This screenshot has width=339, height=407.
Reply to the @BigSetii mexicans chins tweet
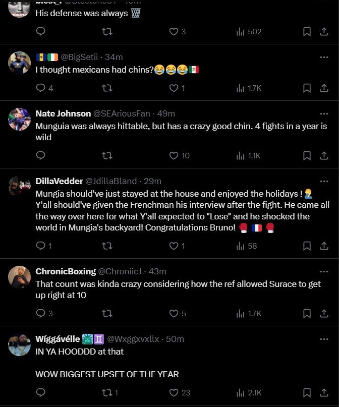41,88
